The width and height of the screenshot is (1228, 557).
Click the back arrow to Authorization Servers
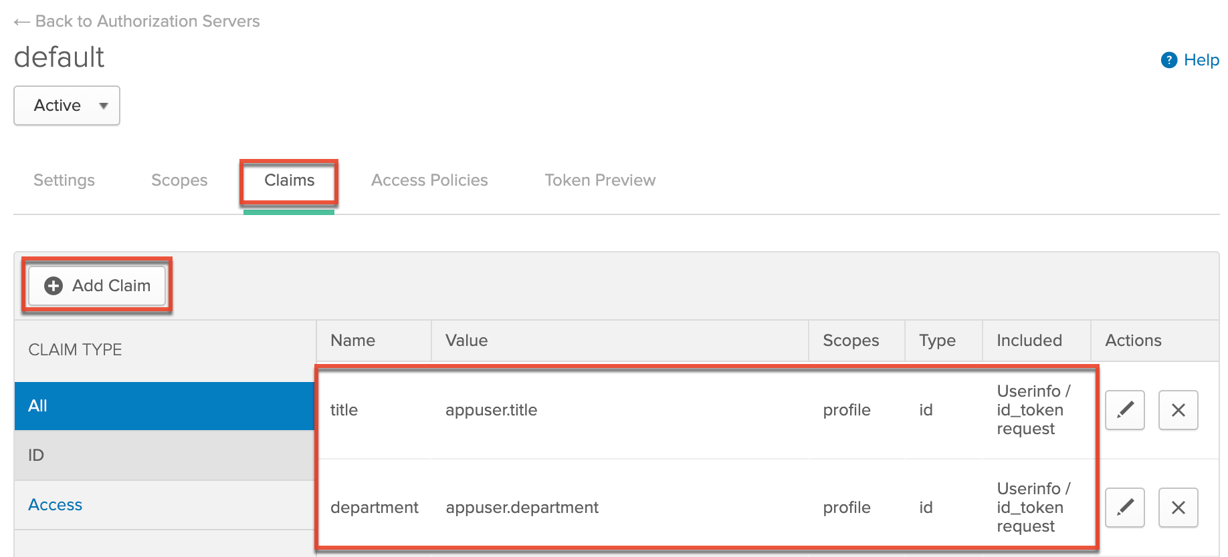click(x=21, y=22)
